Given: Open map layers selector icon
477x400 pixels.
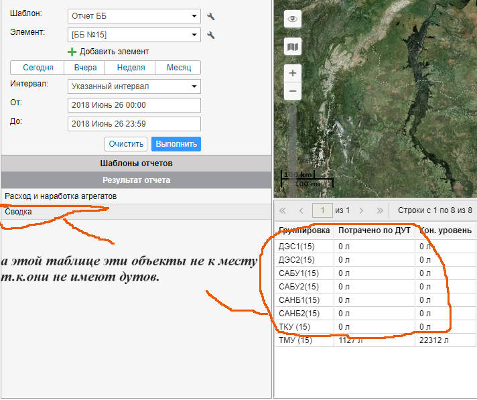Looking at the screenshot, I should click(x=292, y=46).
